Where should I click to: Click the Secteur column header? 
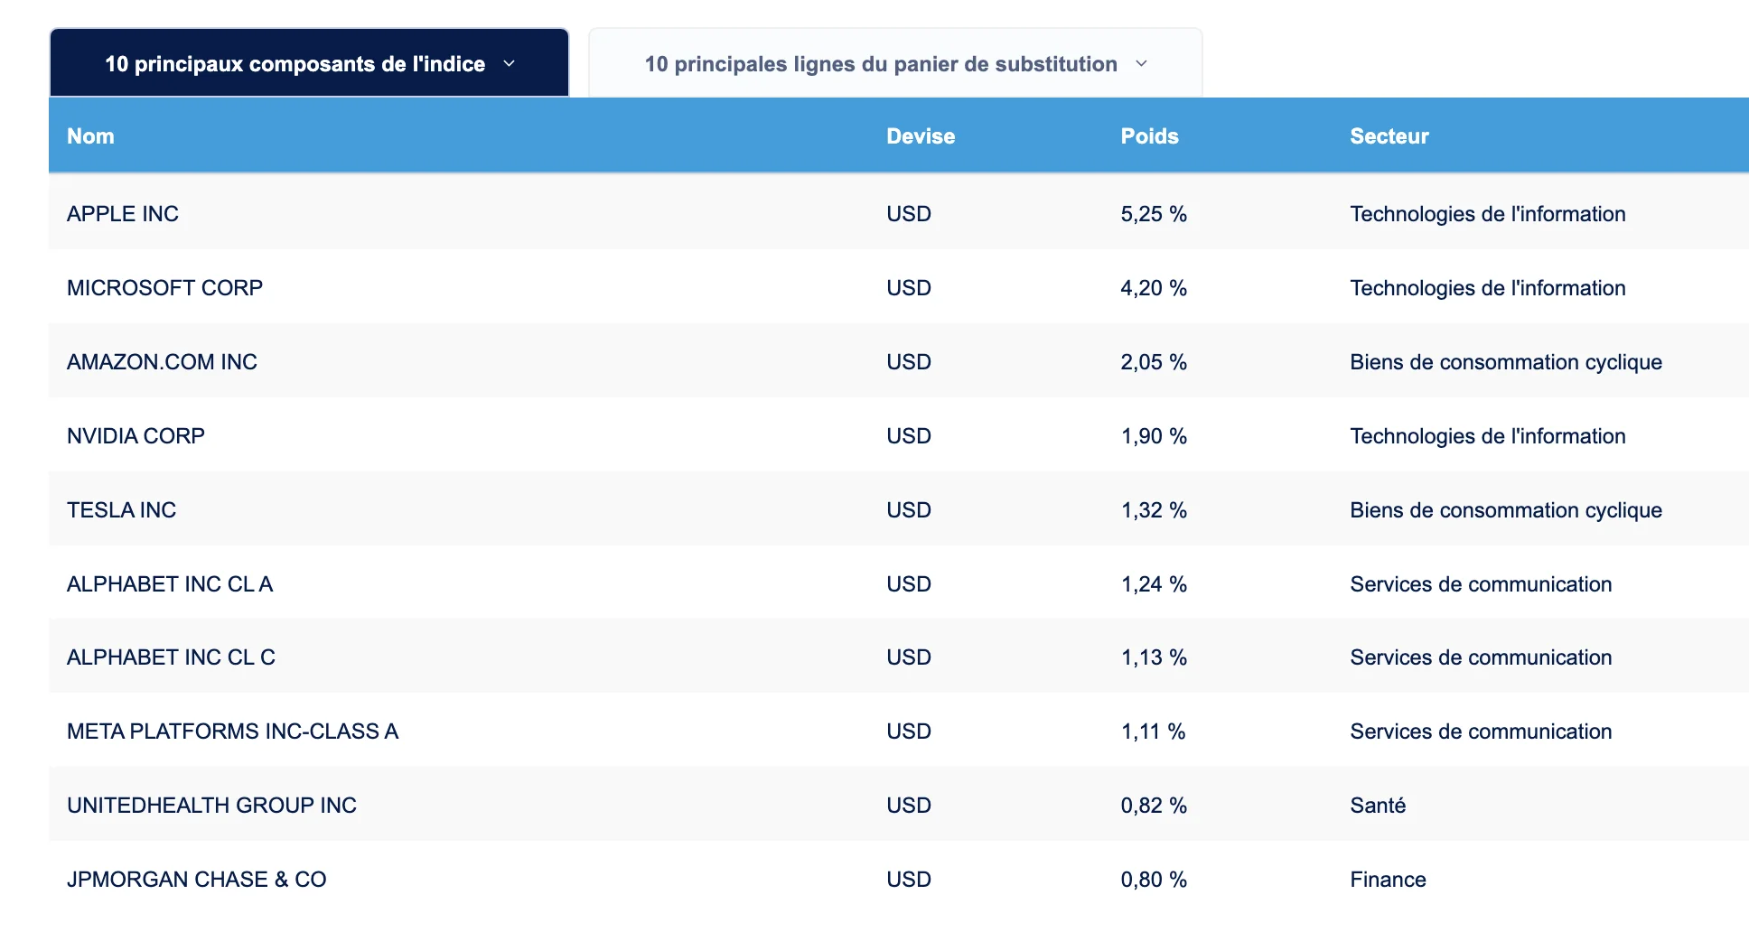tap(1389, 136)
